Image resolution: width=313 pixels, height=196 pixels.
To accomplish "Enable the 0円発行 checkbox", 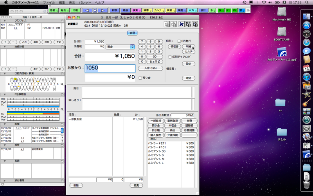I will [x=179, y=41].
